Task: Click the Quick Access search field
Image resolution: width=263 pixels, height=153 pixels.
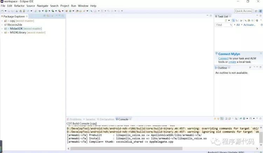Action: [243, 11]
